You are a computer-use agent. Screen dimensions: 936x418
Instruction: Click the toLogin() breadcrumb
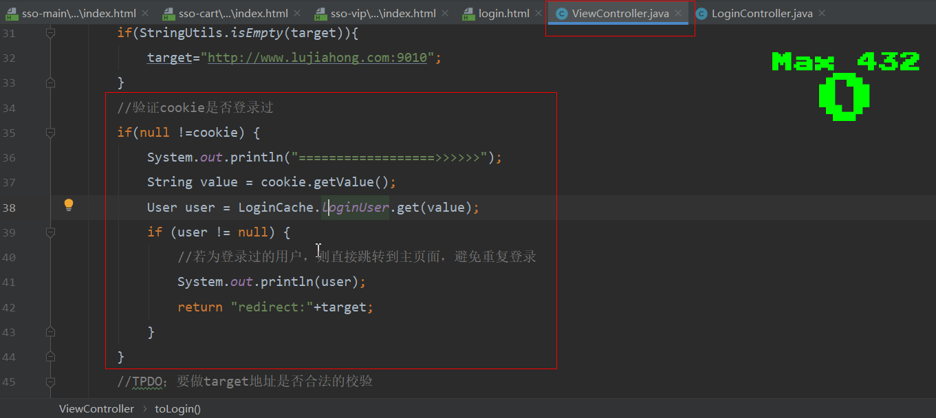click(x=177, y=408)
